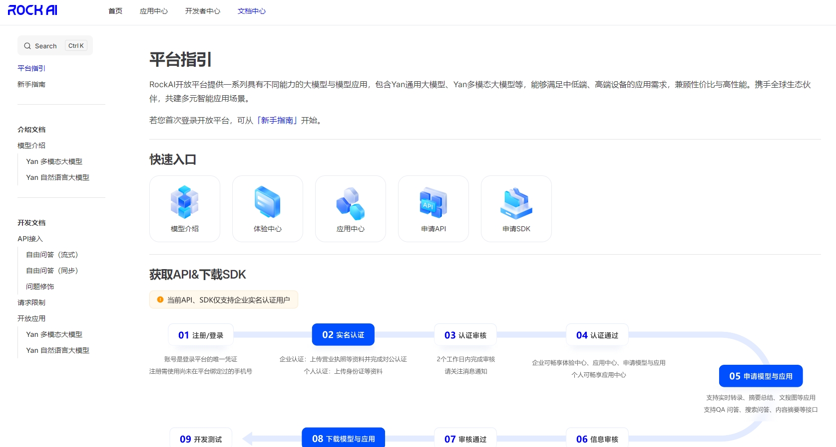Click text 2个工作日内完成审核
The height and width of the screenshot is (447, 836).
point(466,359)
